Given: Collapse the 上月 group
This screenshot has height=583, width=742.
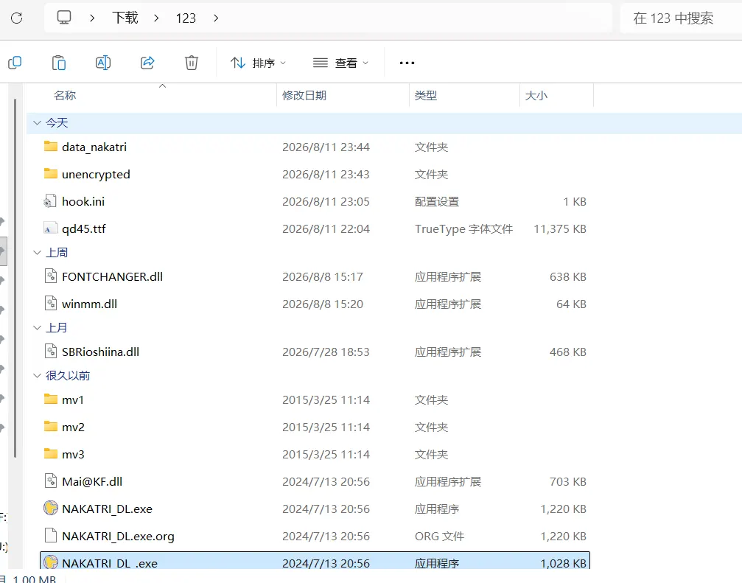Looking at the screenshot, I should click(x=37, y=327).
